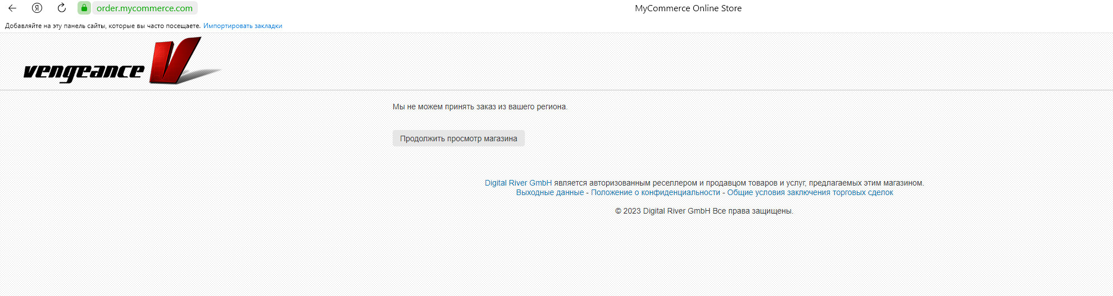
Task: Show site security via the green lock icon
Action: tap(84, 8)
